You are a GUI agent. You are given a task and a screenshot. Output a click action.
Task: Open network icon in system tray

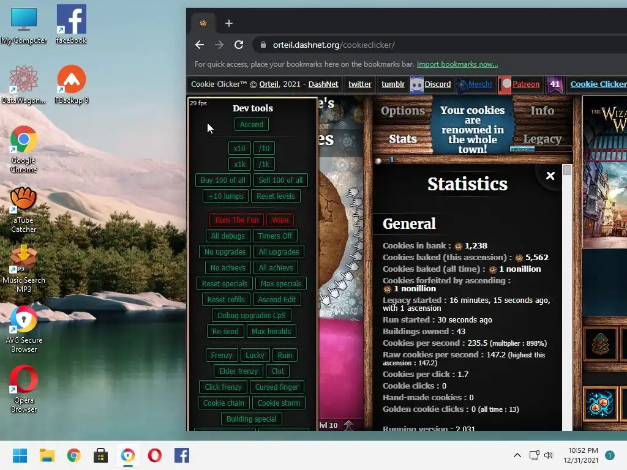click(534, 455)
